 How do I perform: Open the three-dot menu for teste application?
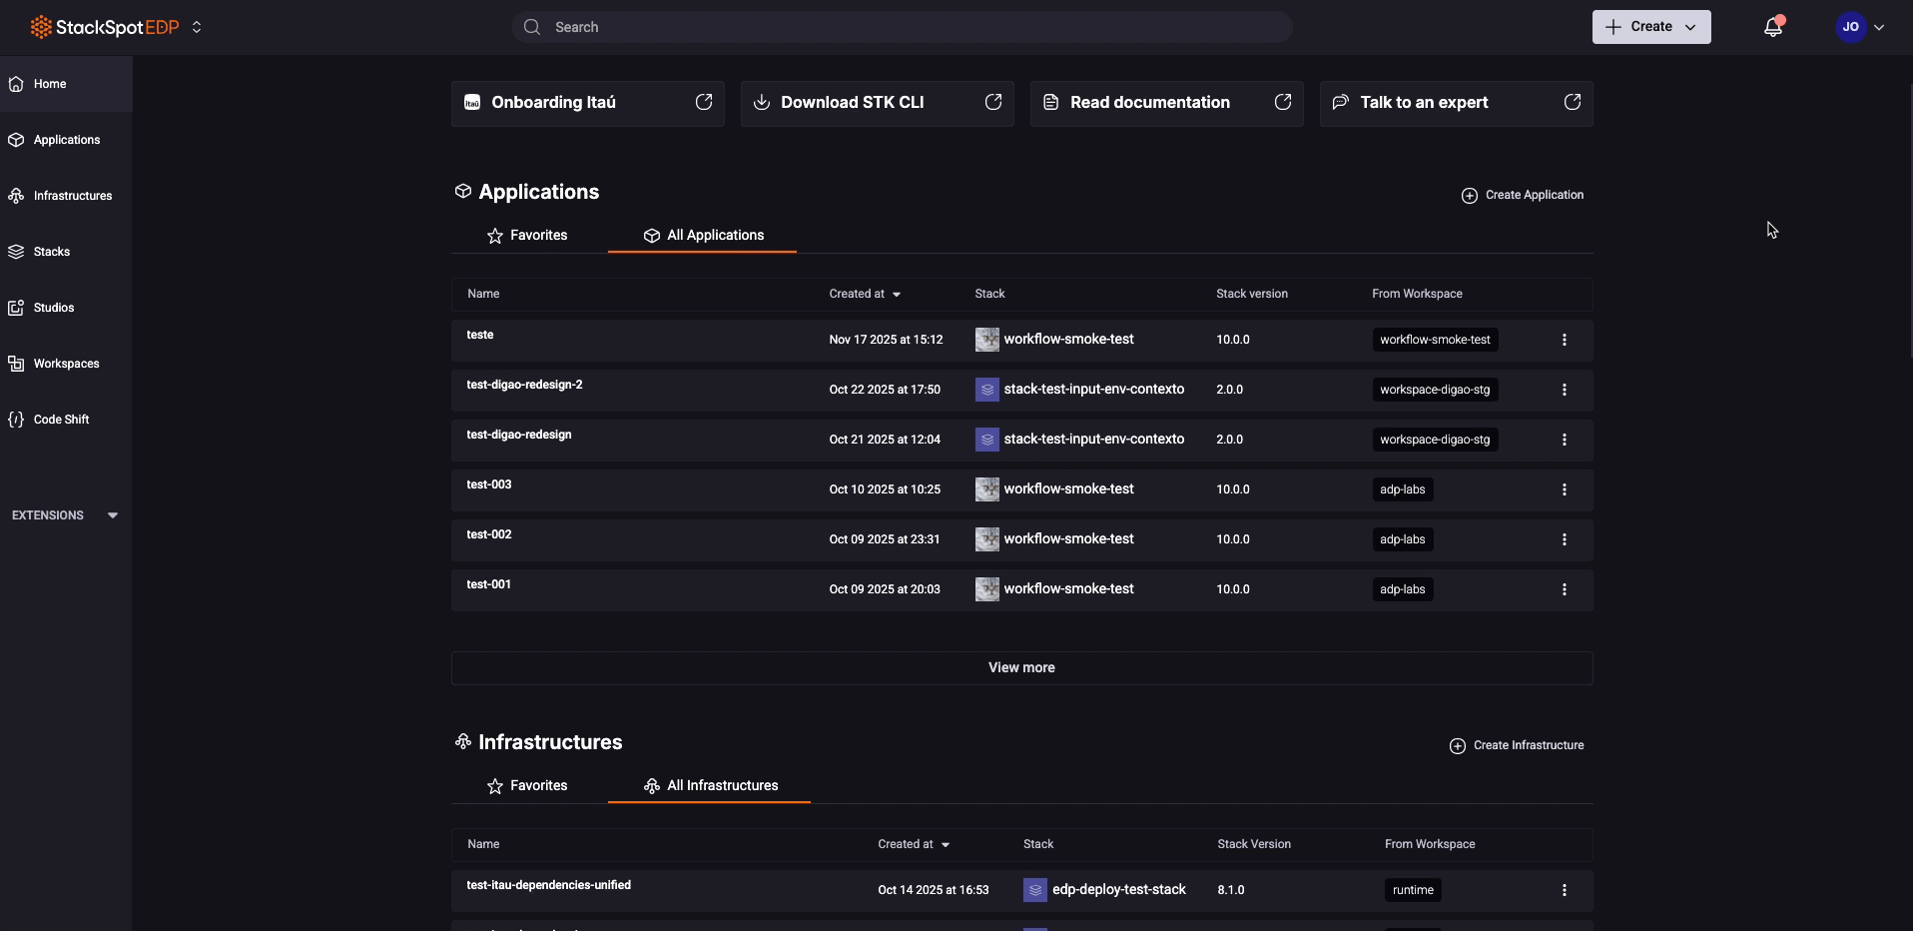[1564, 340]
